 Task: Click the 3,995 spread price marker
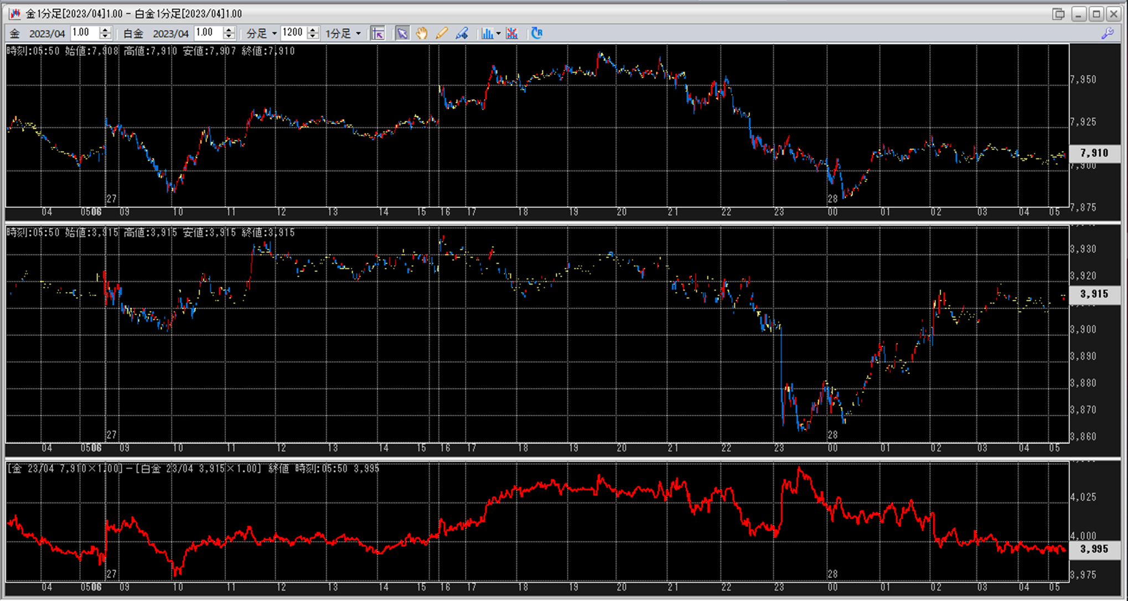1094,549
